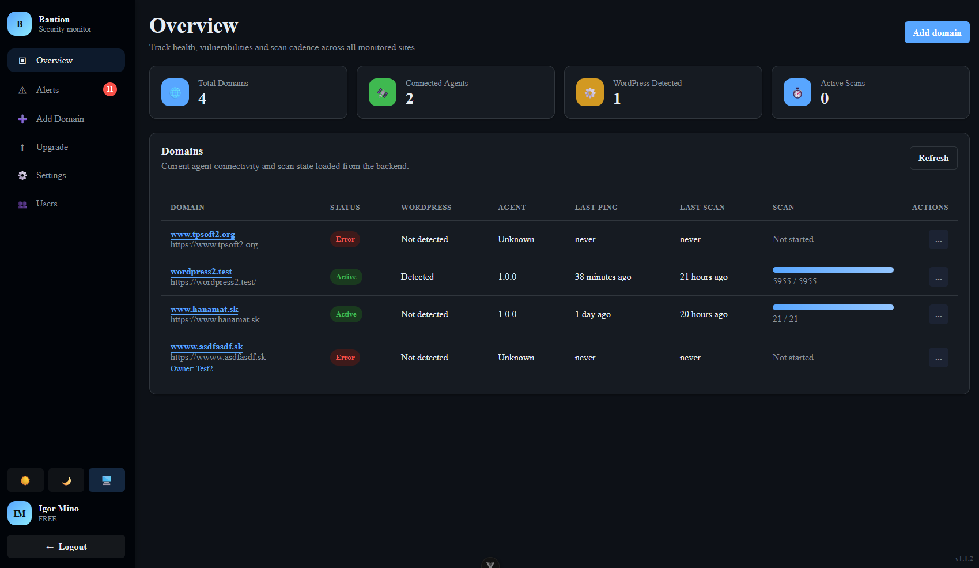Viewport: 979px width, 568px height.
Task: Click the Settings gear icon
Action: 22,175
